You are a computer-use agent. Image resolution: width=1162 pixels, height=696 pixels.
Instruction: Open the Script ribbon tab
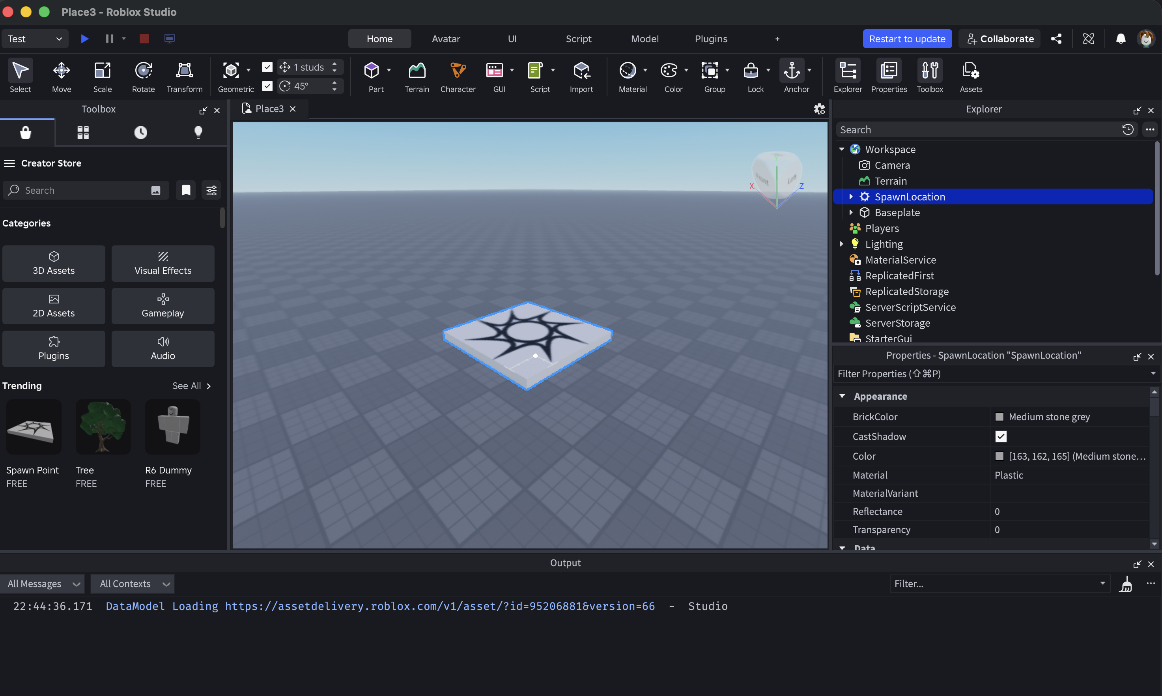pyautogui.click(x=578, y=38)
